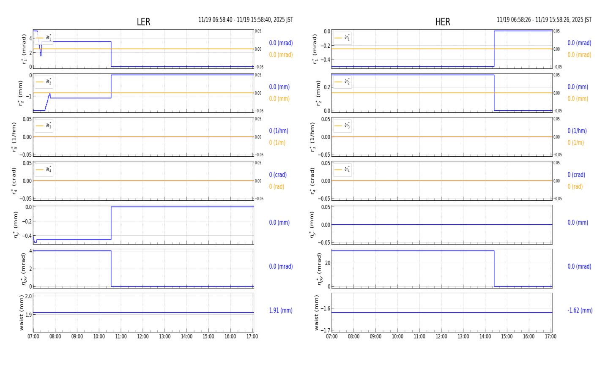Screen dimensions: 597x365
Task: Click the 0 (crad) value beside HER r4* plot
Action: pos(576,175)
